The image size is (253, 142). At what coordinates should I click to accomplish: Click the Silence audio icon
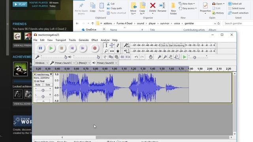coord(128,57)
